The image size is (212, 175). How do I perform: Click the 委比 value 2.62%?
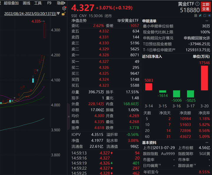pyautogui.click(x=99, y=26)
